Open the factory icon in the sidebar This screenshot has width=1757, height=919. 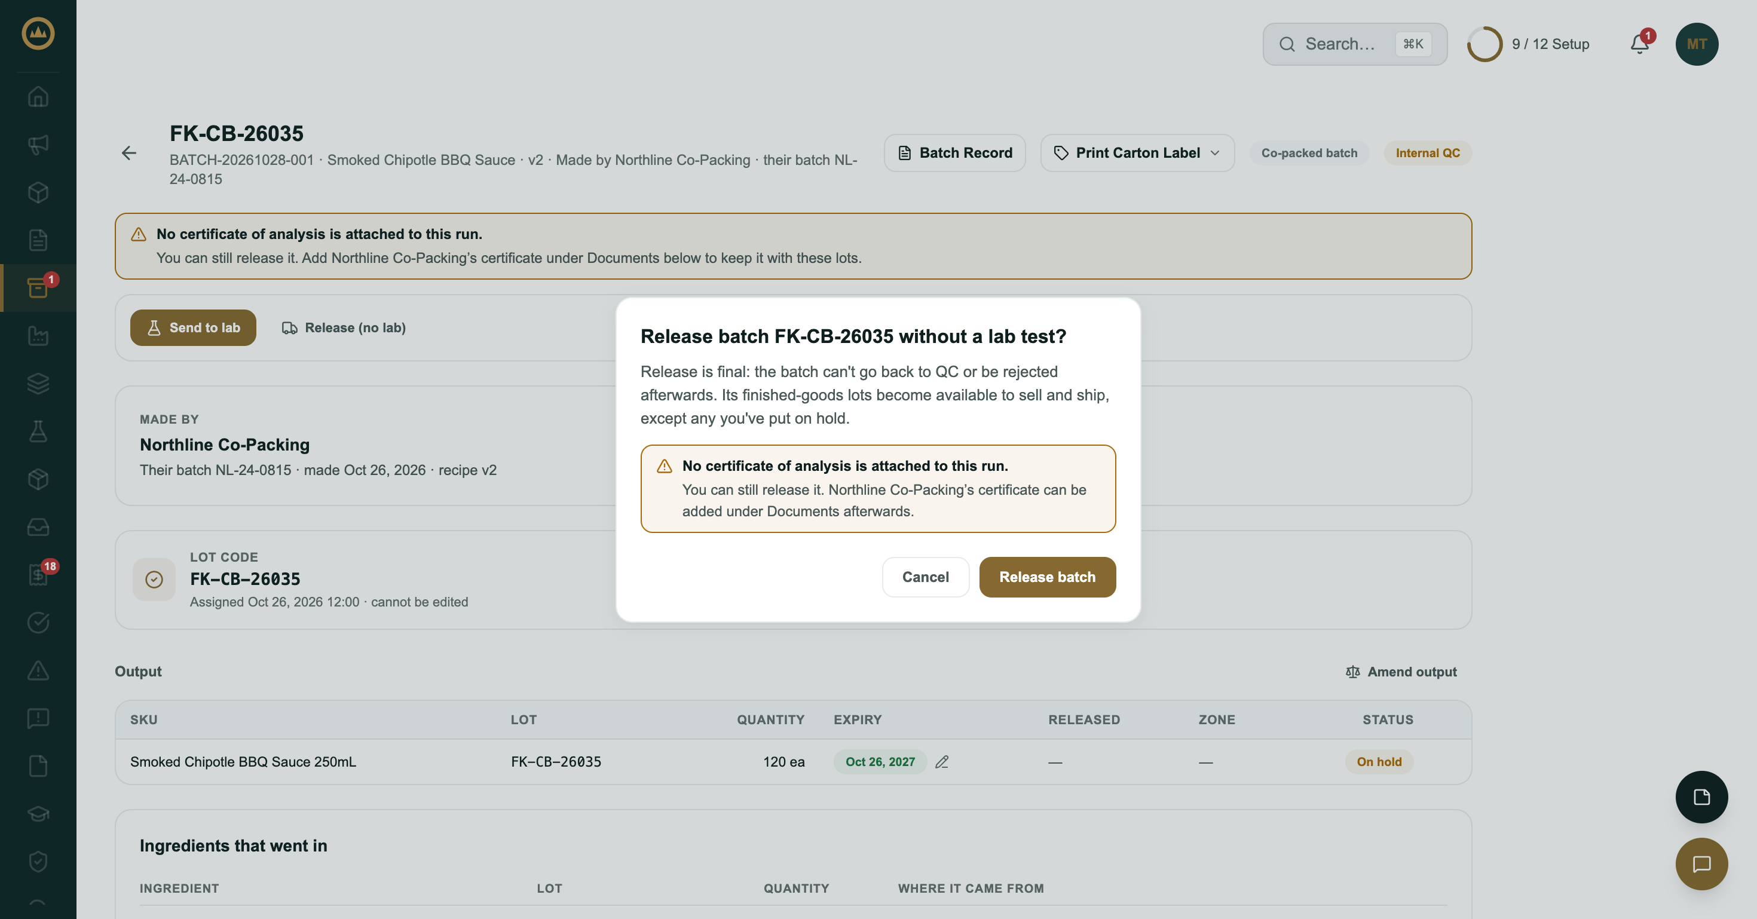pyautogui.click(x=38, y=335)
